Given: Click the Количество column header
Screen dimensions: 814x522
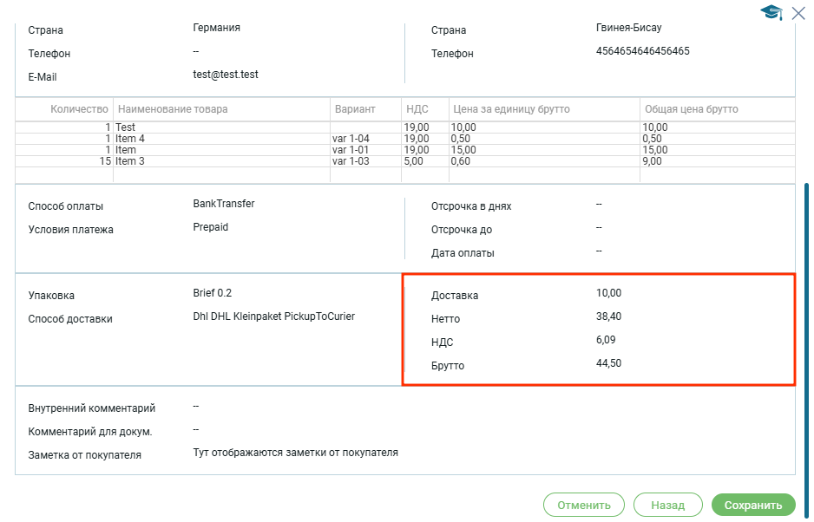Looking at the screenshot, I should 79,109.
